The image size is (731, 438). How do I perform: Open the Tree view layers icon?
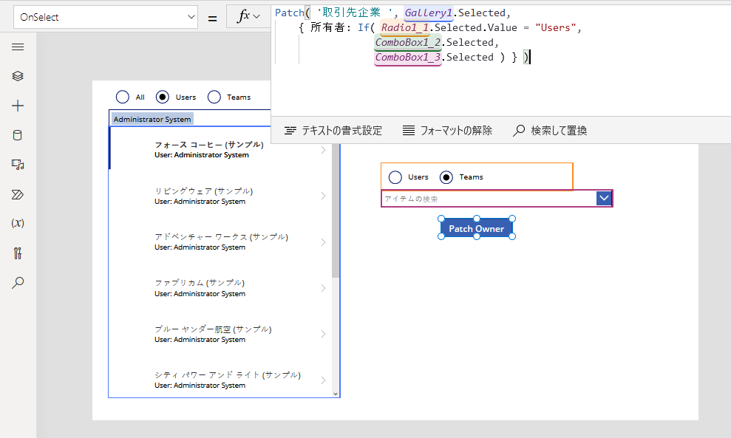click(x=18, y=76)
